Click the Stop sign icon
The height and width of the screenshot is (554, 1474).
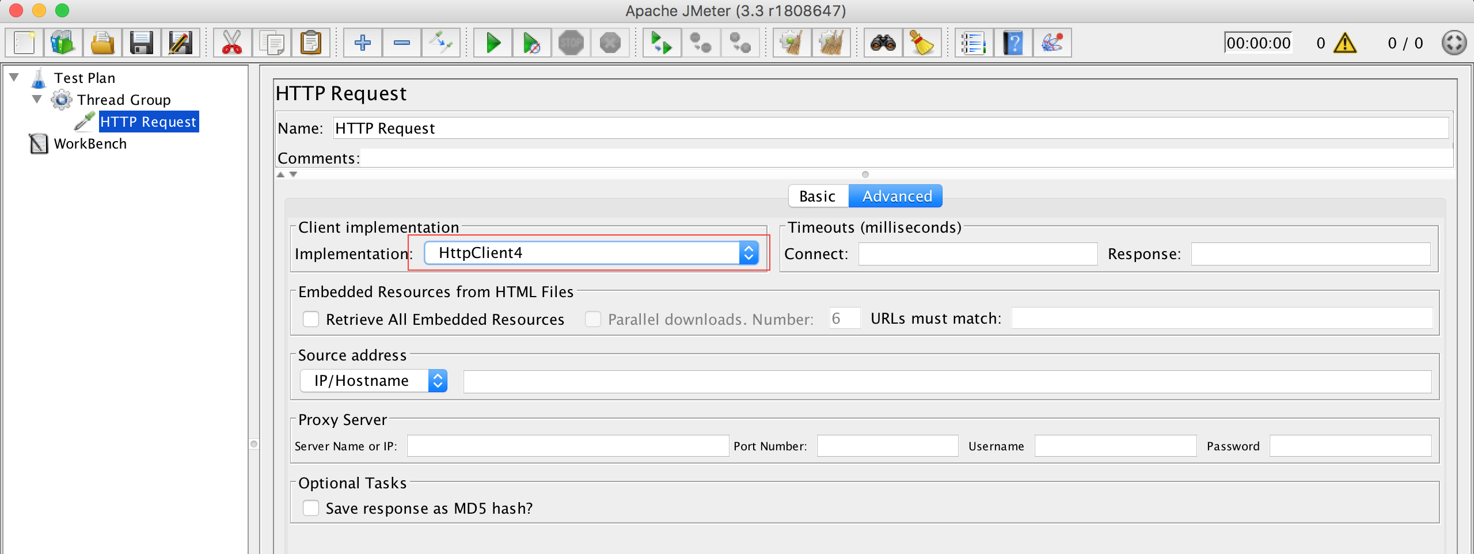coord(571,43)
